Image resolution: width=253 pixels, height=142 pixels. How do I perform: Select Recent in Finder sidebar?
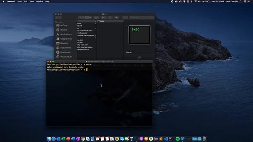point(62,30)
